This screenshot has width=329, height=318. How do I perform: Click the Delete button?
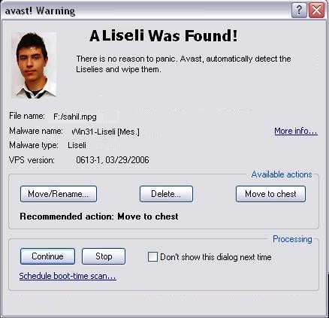166,194
